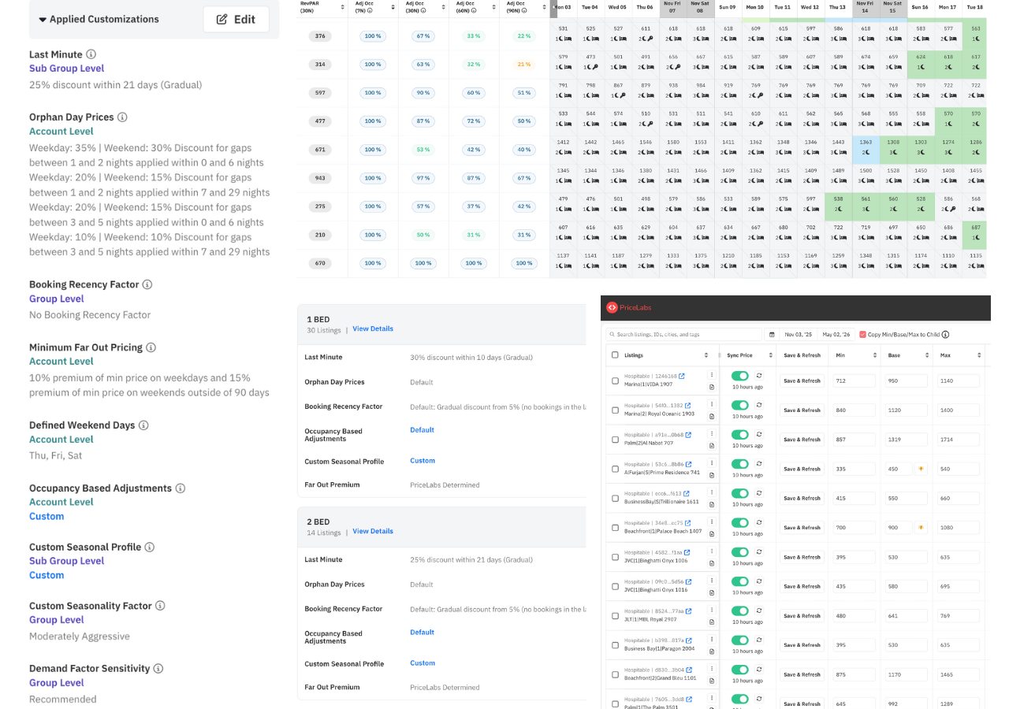Open the row actions menu for Royal Oceanic 1903
The image size is (1009, 709).
712,404
